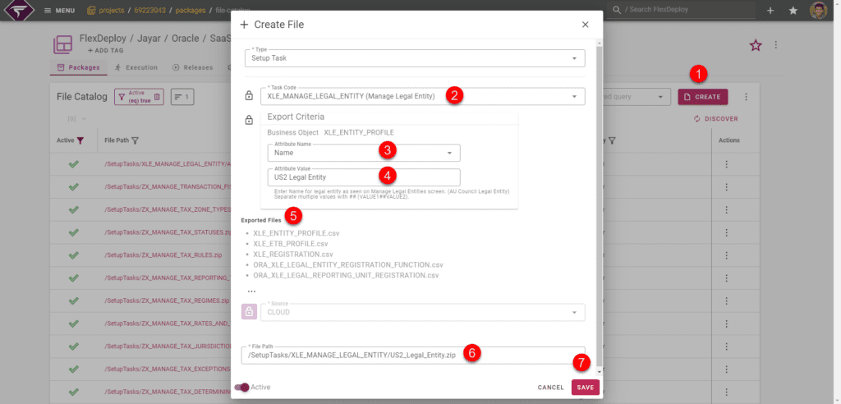Click the 69223043 breadcrumb link

(149, 10)
